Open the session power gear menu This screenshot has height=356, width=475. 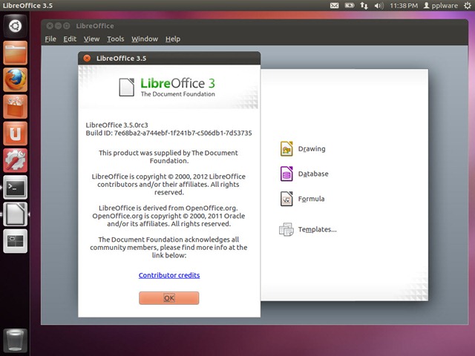click(x=468, y=5)
